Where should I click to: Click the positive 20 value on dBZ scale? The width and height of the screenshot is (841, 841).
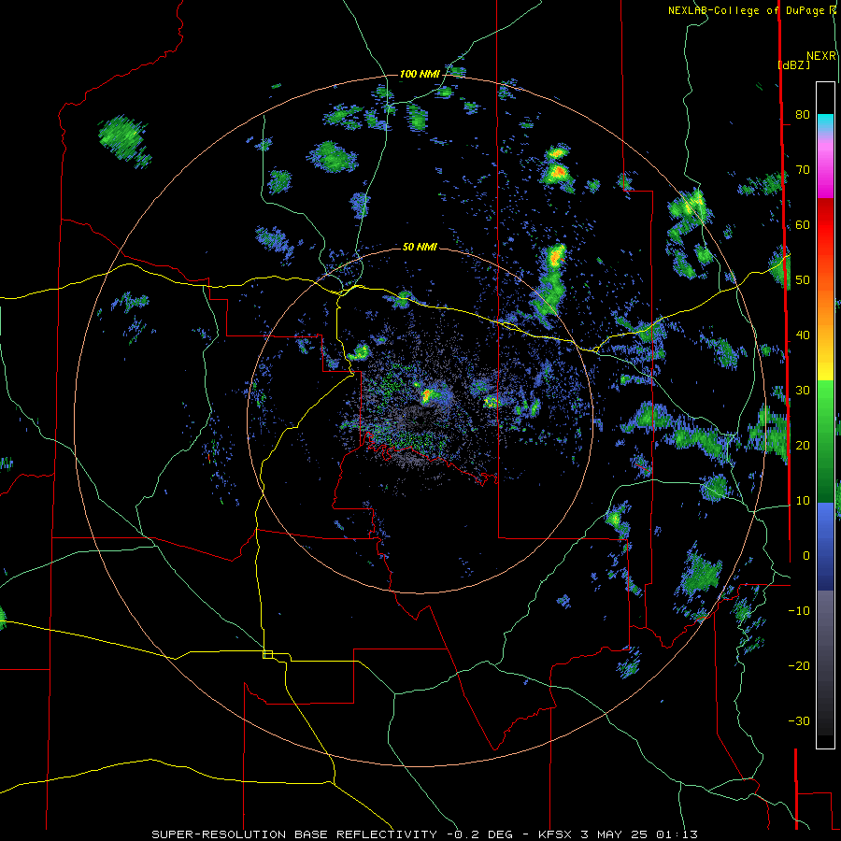pyautogui.click(x=803, y=445)
